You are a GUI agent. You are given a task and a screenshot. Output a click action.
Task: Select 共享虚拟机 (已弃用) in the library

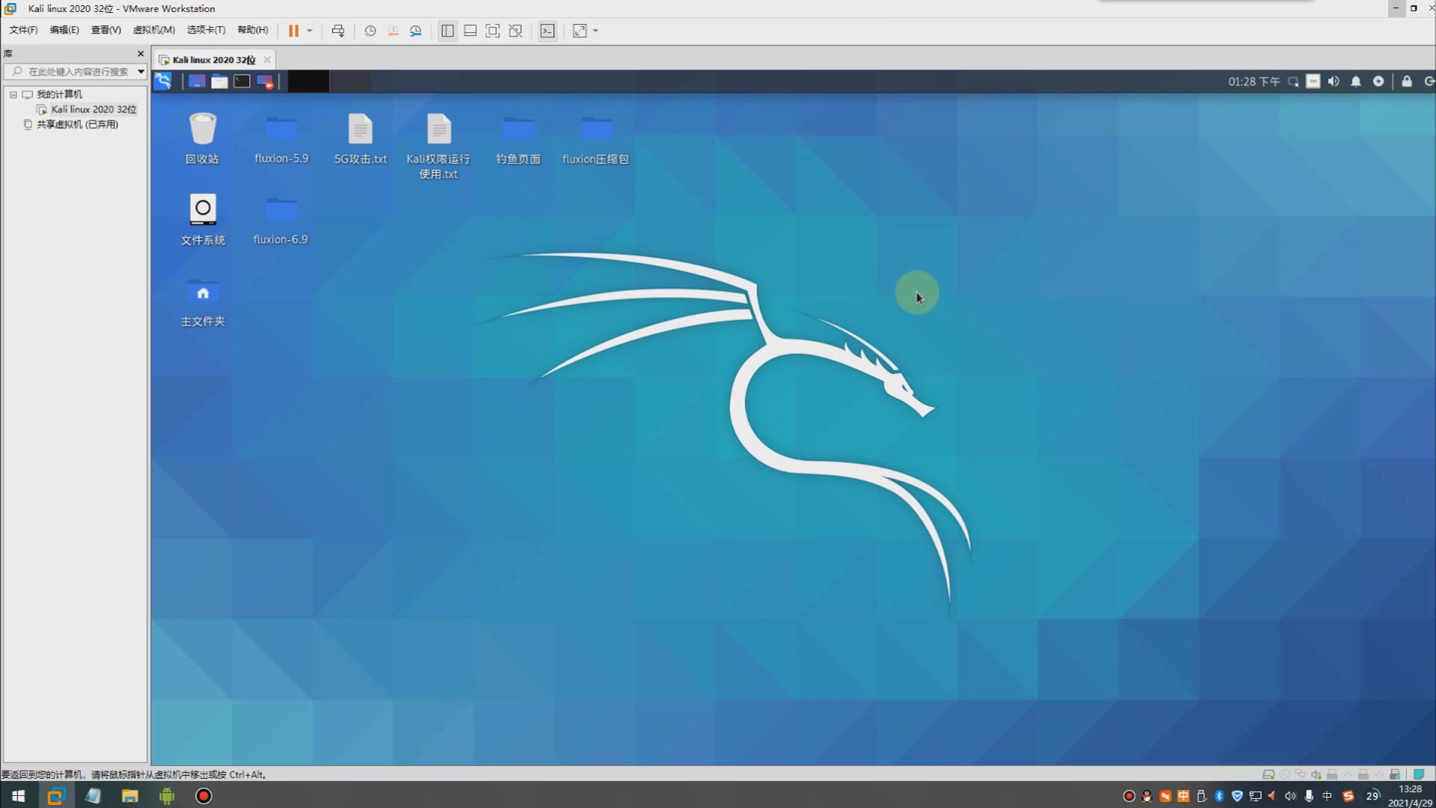coord(77,124)
